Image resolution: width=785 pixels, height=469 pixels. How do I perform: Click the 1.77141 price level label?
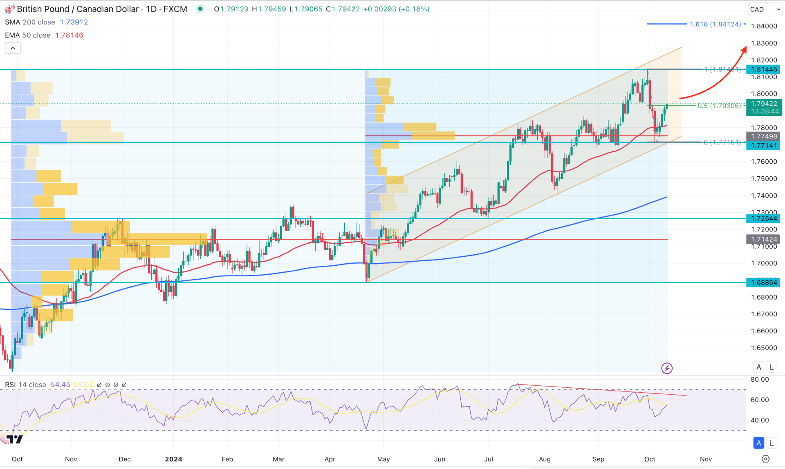763,145
